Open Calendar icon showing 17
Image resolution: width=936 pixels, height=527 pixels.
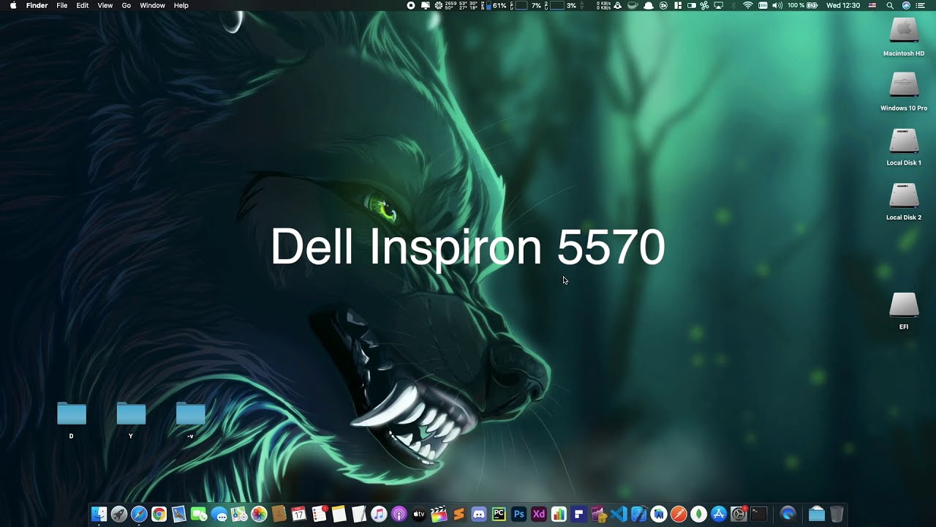click(299, 515)
